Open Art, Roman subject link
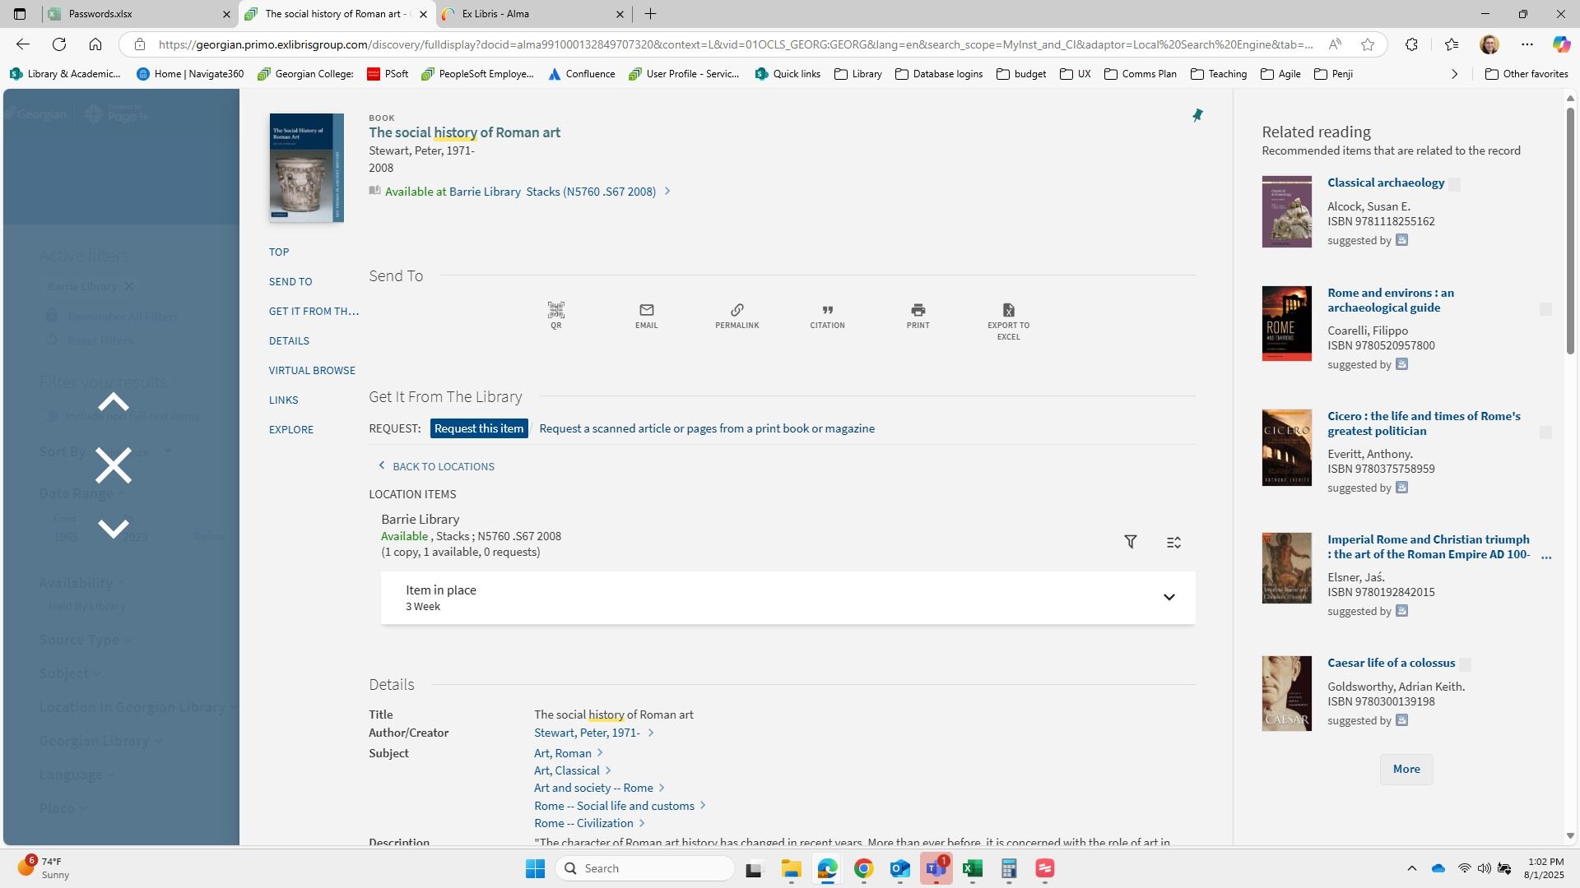1580x888 pixels. point(563,753)
